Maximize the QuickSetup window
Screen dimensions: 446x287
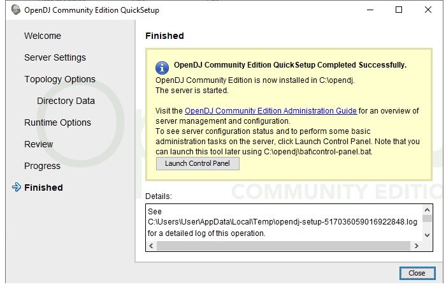(x=399, y=10)
